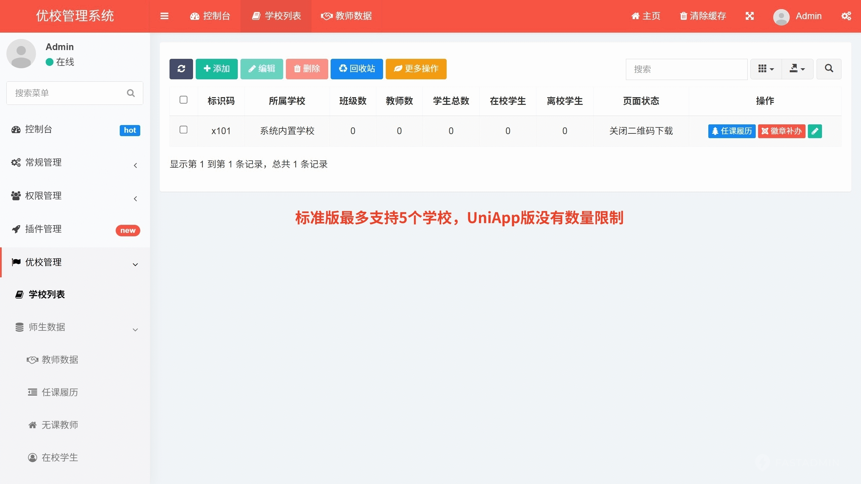
Task: Collapse 优校管理 sidebar menu
Action: [75, 263]
